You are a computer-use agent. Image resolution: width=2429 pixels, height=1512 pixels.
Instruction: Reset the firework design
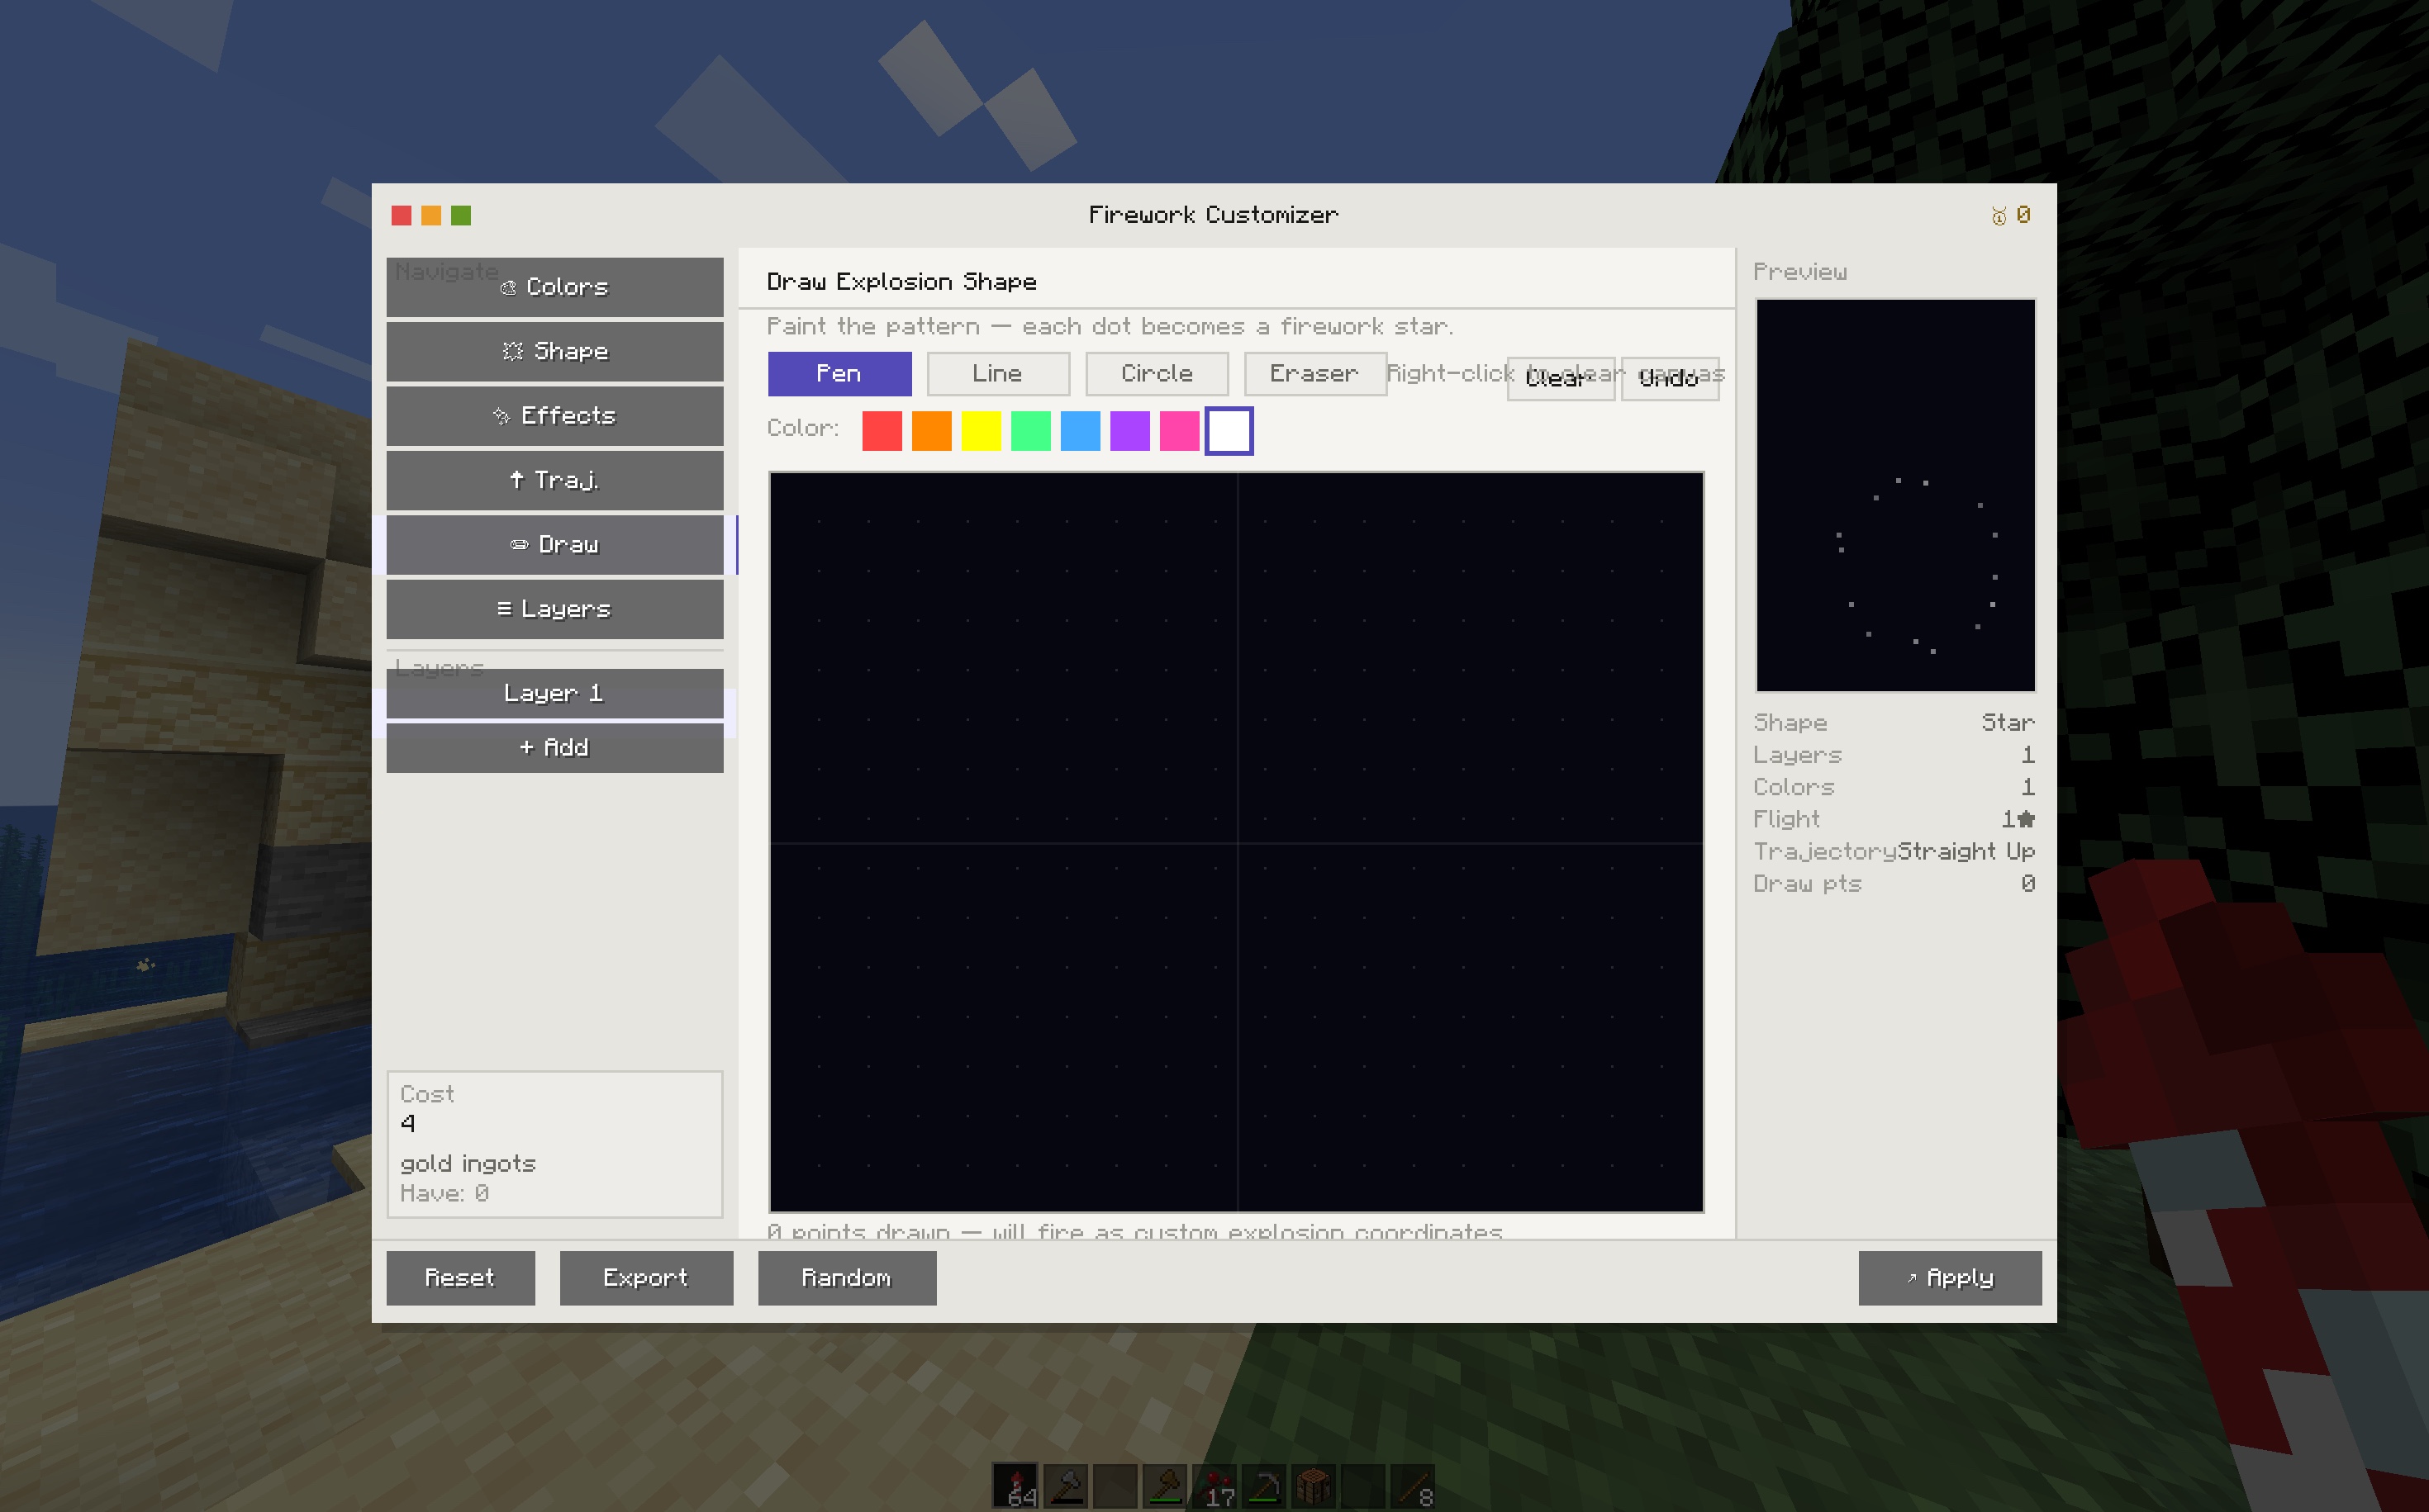pyautogui.click(x=461, y=1278)
